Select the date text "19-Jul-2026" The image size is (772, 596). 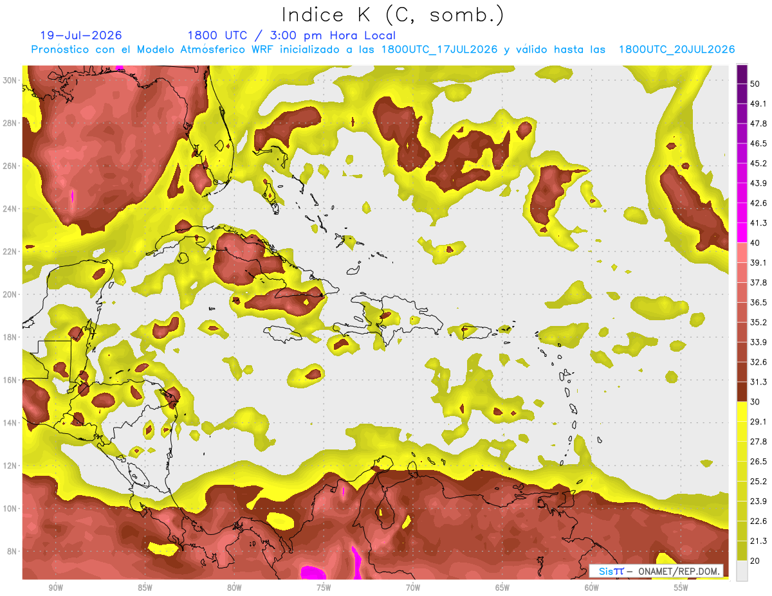(x=81, y=35)
